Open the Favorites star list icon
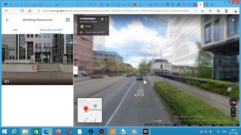This screenshot has height=135, width=241. coord(210,11)
